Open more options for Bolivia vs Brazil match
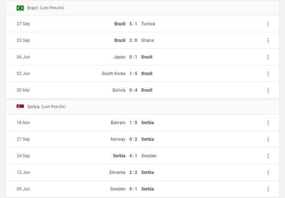285x198 pixels. pos(268,90)
